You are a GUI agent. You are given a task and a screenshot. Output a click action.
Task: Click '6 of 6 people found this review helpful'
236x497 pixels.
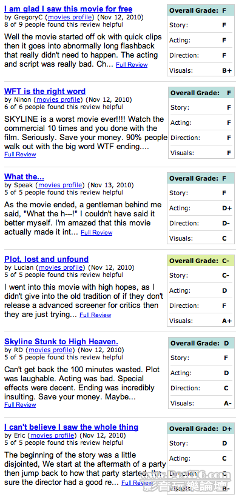click(64, 107)
